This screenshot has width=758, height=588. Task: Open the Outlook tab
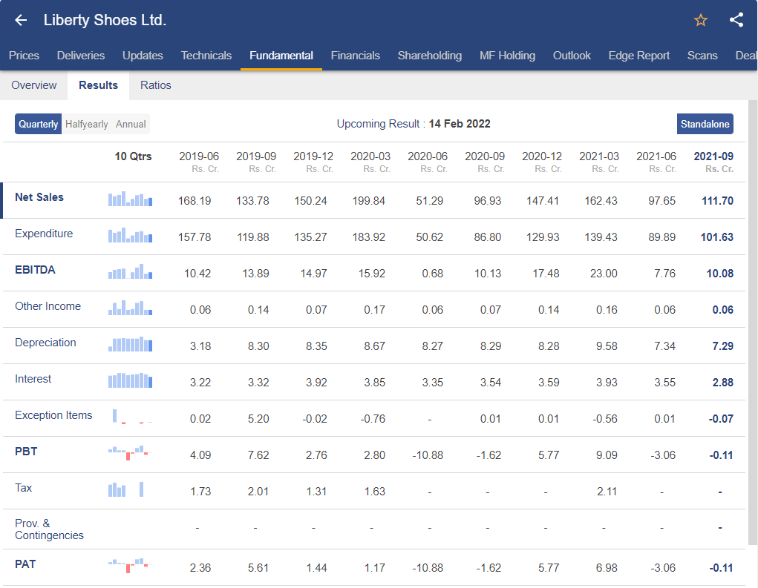(x=572, y=56)
